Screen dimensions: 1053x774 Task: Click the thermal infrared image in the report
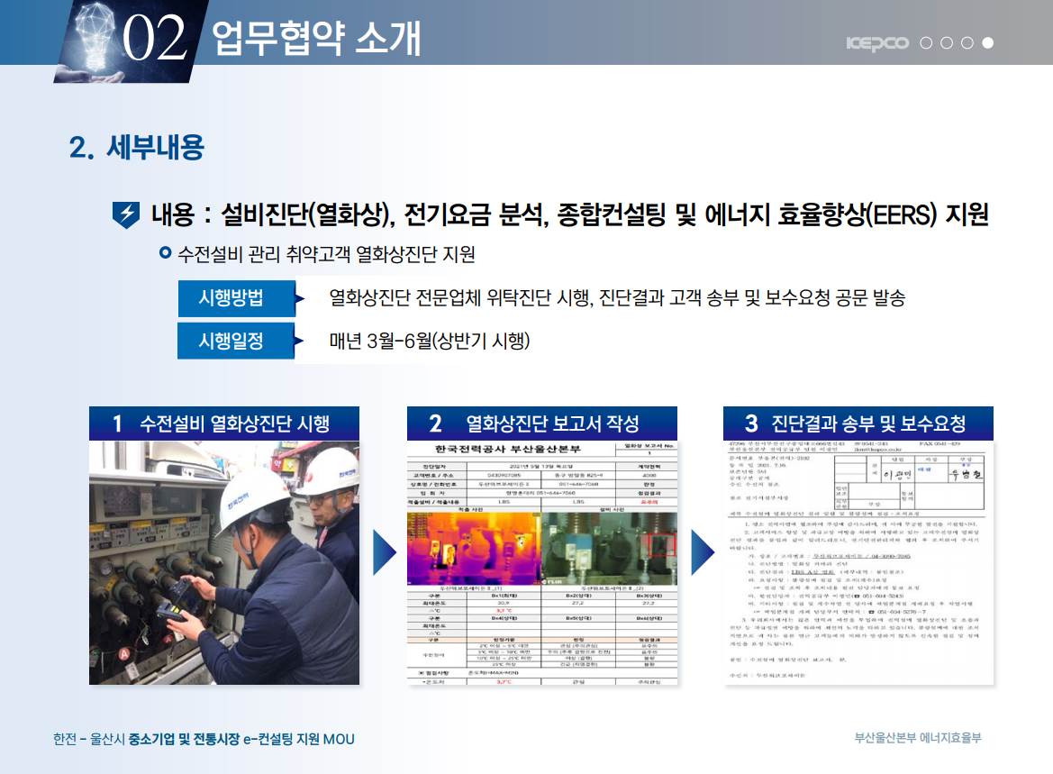[473, 550]
